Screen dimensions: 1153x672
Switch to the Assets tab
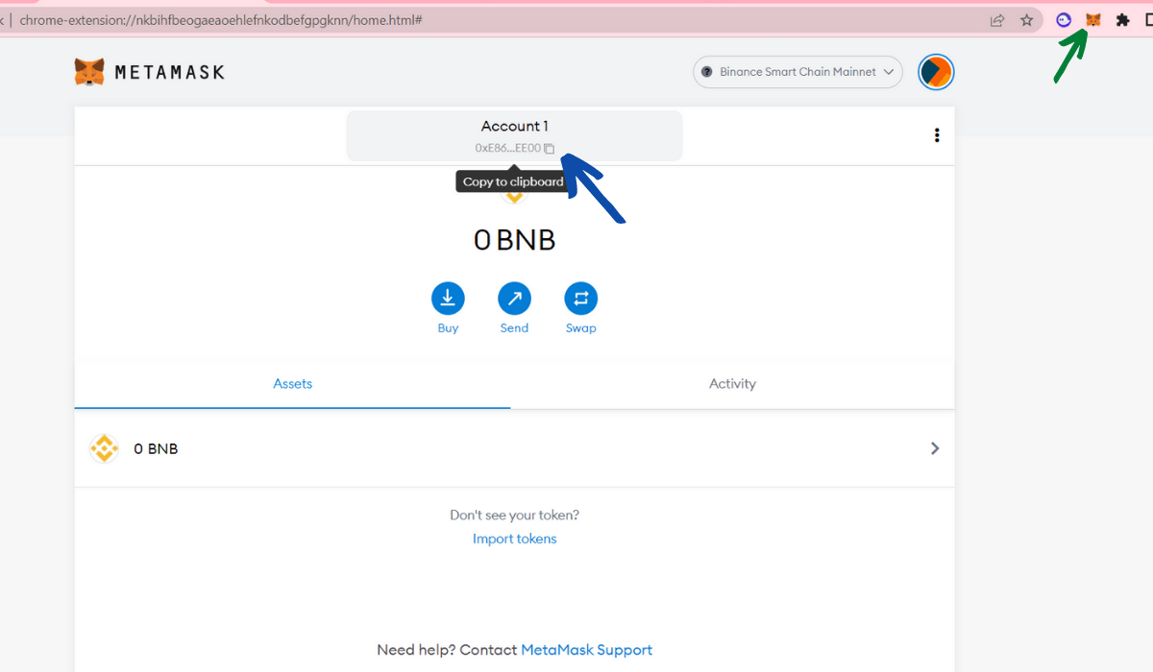[x=292, y=384]
